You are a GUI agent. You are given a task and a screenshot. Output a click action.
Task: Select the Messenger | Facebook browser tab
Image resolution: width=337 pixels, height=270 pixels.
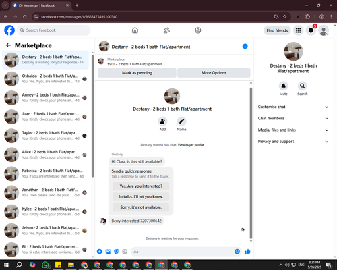41,5
